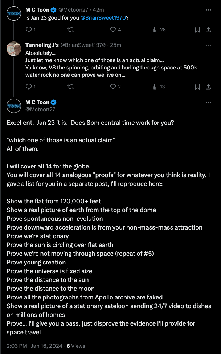Bookmark M C Toon's first tweet
This screenshot has width=221, height=354.
point(197,29)
